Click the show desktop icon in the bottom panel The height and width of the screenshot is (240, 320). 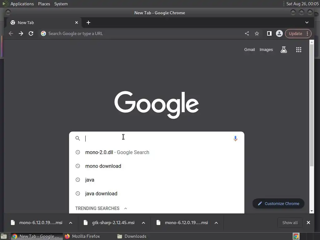coord(4,236)
